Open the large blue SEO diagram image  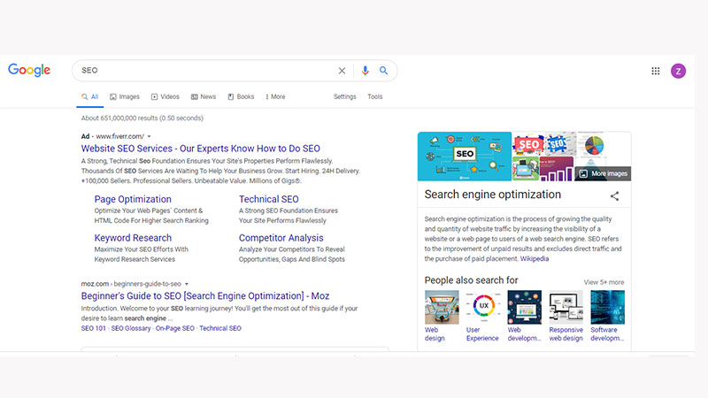(x=465, y=157)
